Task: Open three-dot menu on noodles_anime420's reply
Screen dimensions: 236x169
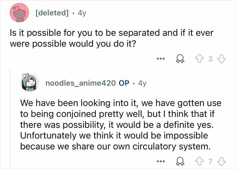Action: point(161,162)
